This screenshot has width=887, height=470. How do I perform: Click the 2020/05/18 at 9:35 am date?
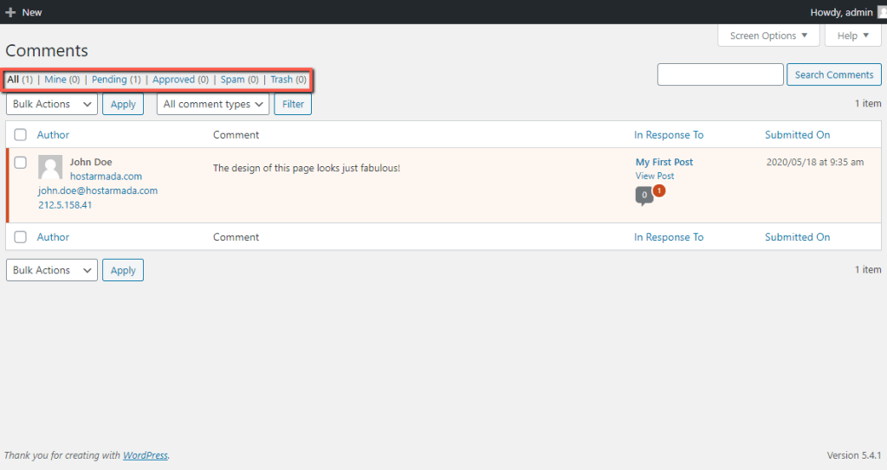815,163
